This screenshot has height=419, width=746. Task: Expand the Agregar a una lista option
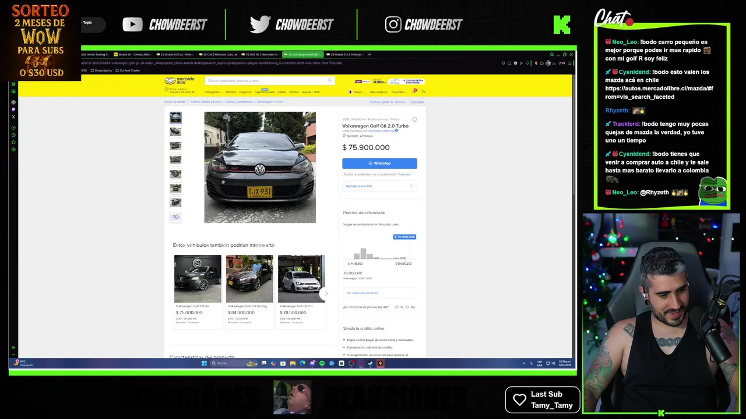point(379,186)
